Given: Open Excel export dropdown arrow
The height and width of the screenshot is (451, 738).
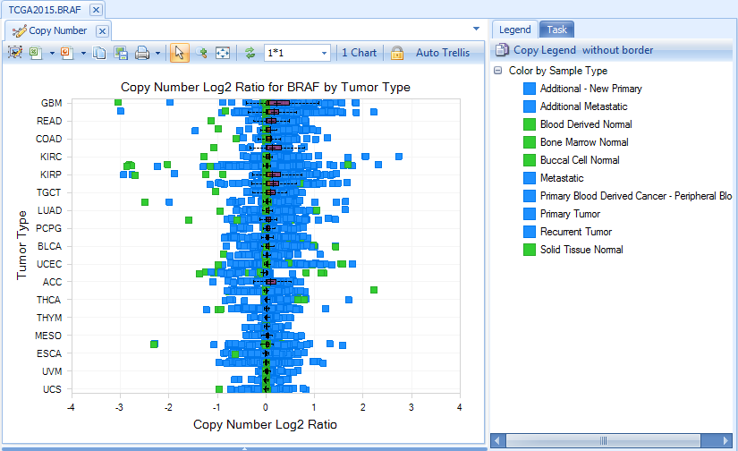Looking at the screenshot, I should pyautogui.click(x=52, y=53).
